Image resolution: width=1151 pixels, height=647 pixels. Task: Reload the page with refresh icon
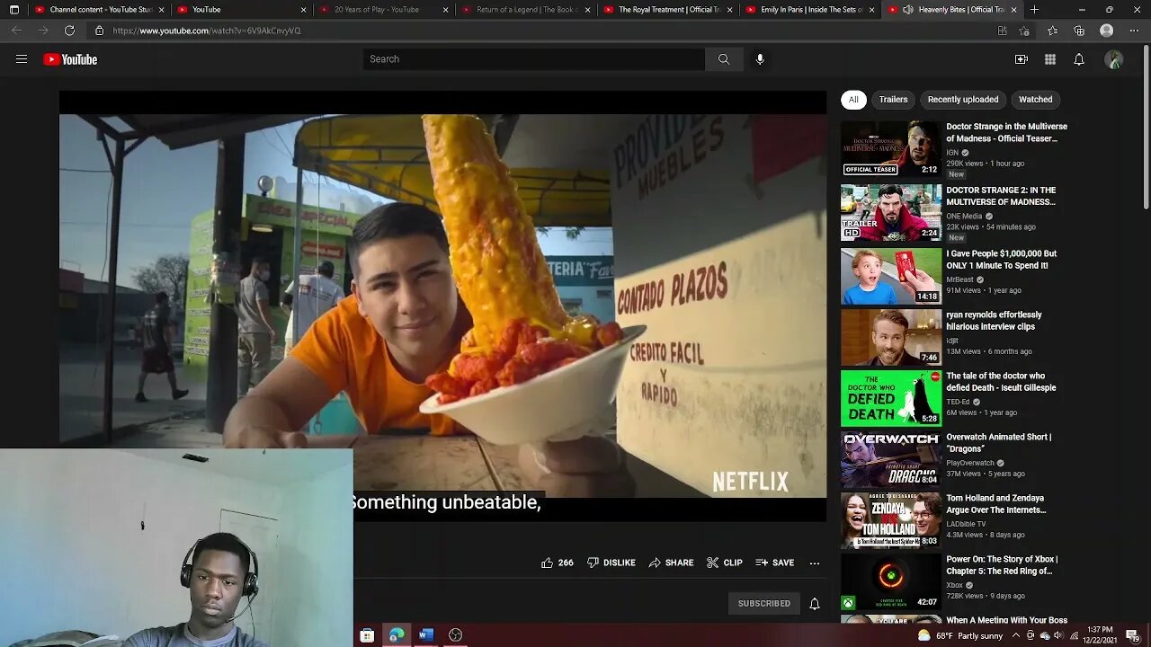click(x=69, y=31)
